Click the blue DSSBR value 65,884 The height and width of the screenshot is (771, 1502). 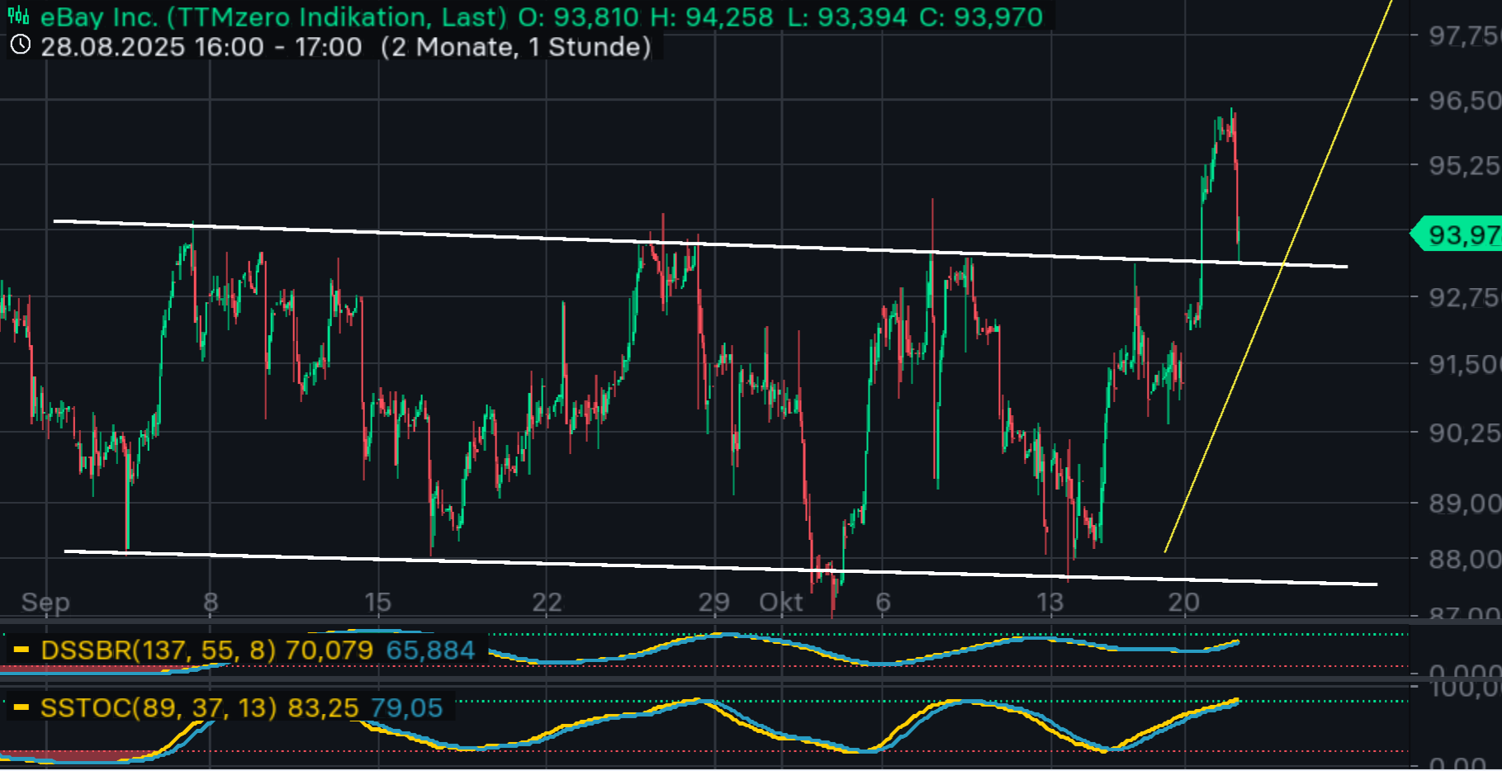point(430,650)
